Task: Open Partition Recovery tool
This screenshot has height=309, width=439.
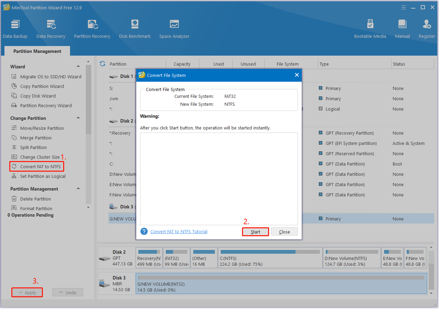Action: click(x=92, y=29)
